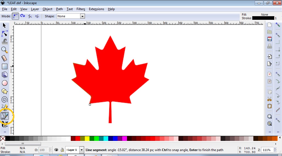
Task: Expand the snap bar overflow chevron
Action: [278, 132]
